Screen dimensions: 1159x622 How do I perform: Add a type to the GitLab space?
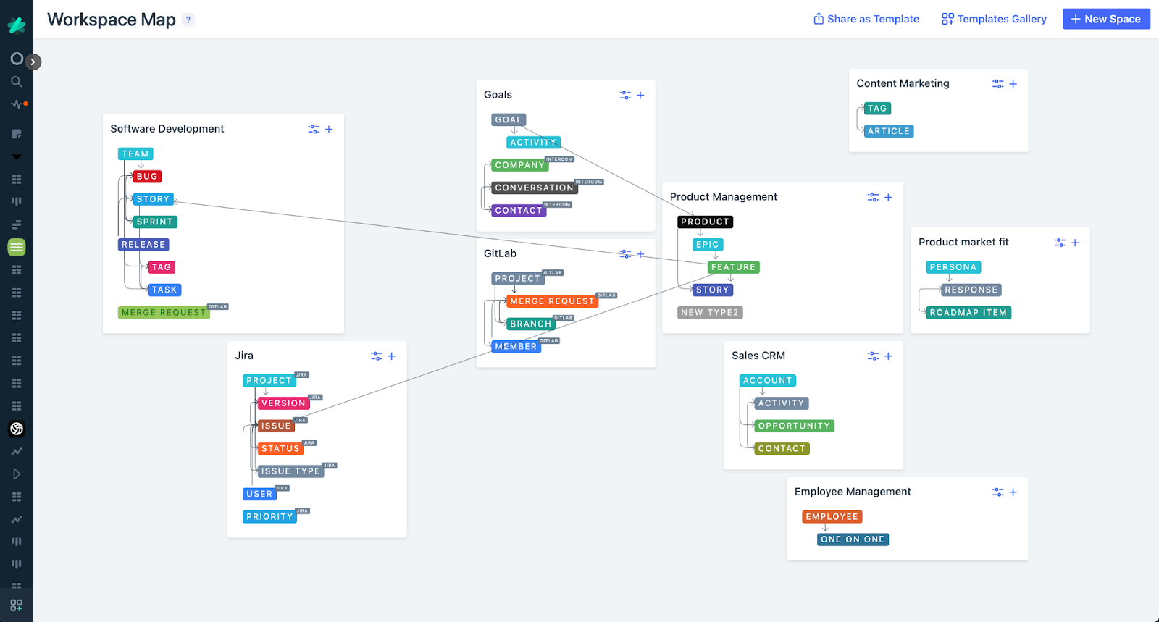pyautogui.click(x=640, y=254)
